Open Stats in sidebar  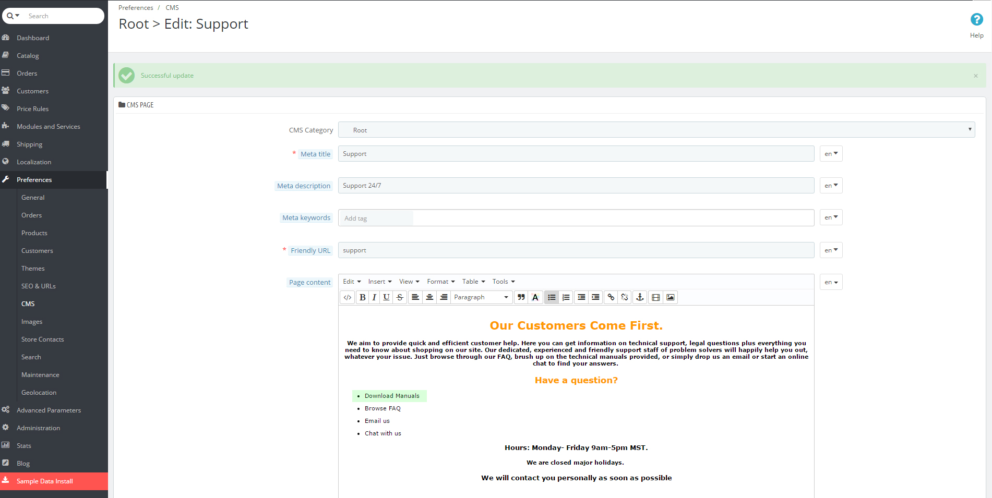[24, 445]
